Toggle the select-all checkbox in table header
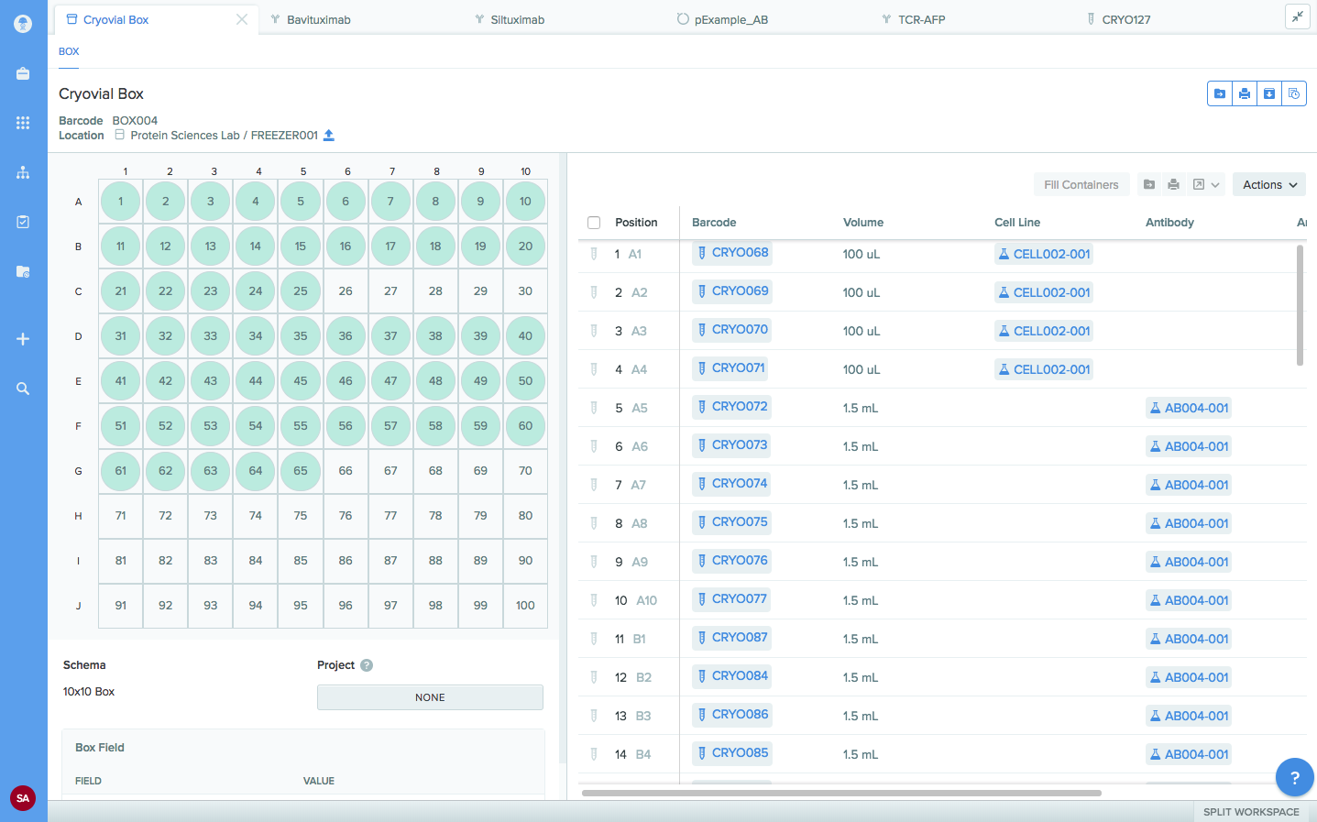This screenshot has height=822, width=1317. tap(594, 223)
